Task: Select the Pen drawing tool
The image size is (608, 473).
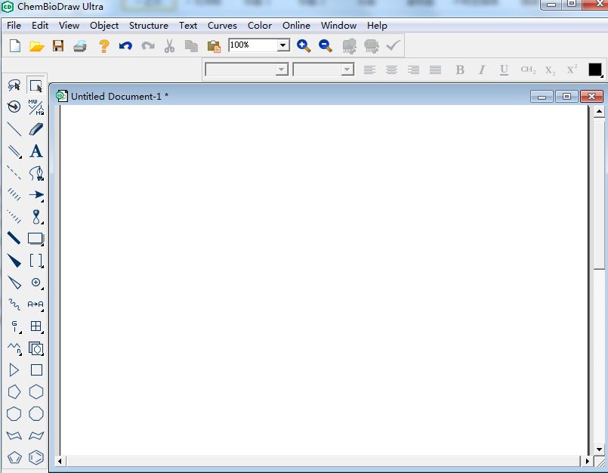Action: pyautogui.click(x=36, y=173)
